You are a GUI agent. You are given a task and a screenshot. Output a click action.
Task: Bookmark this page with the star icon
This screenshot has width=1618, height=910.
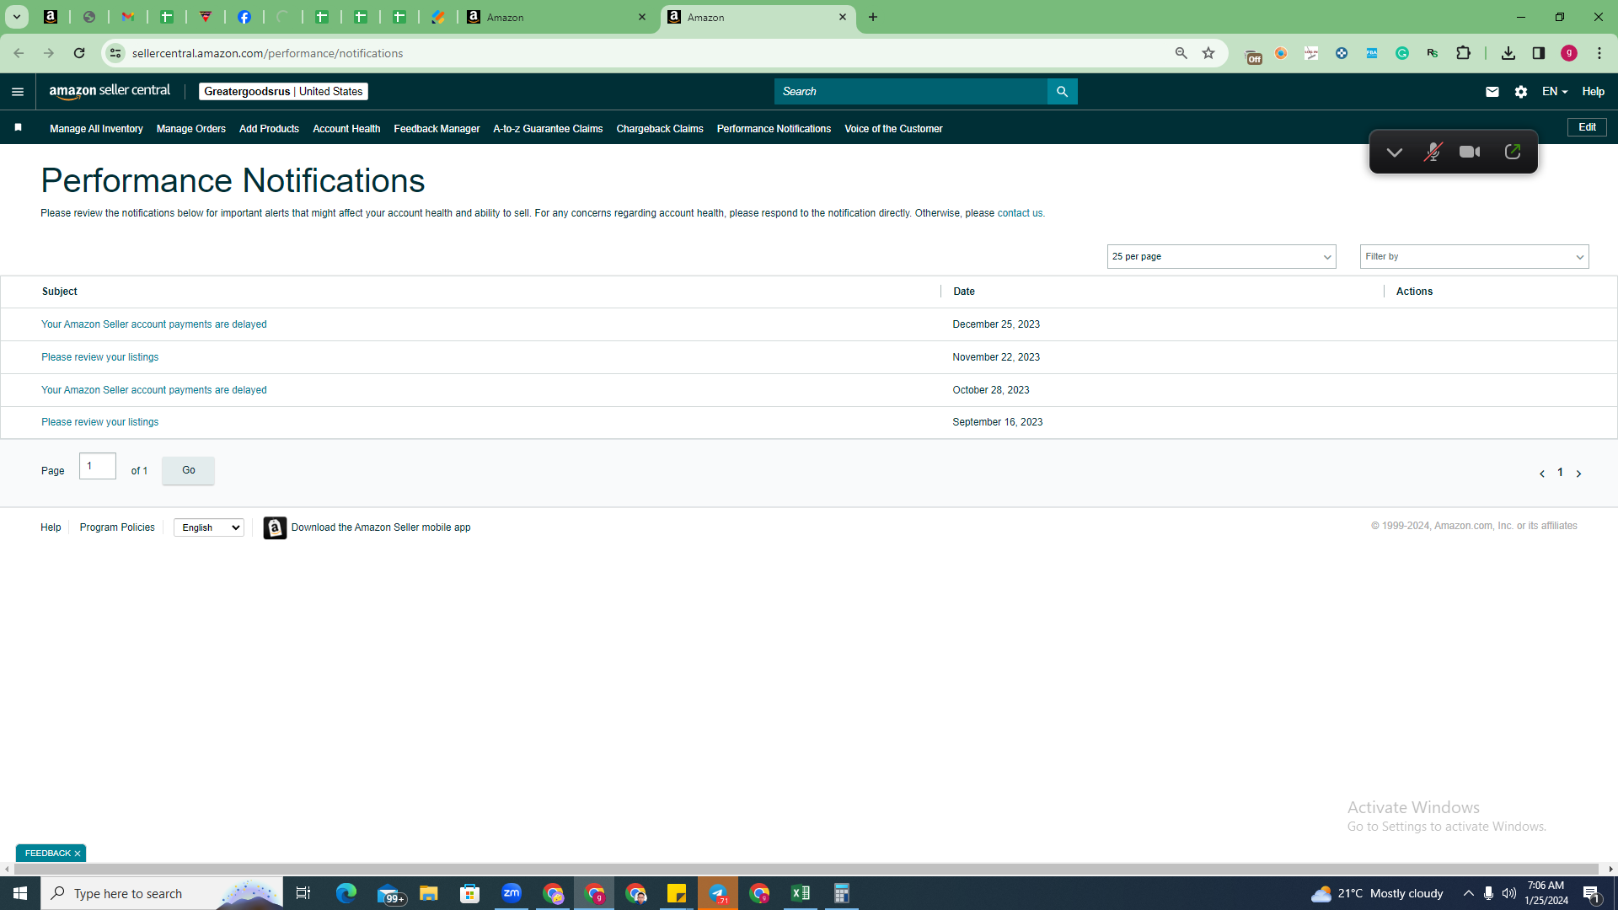[x=1208, y=53]
